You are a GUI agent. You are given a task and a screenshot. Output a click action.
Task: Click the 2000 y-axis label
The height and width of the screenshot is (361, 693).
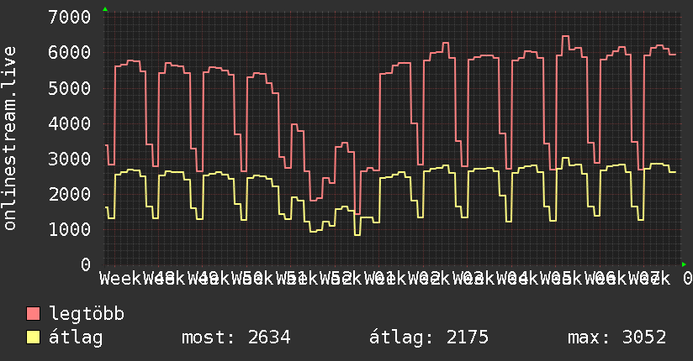[x=70, y=194]
